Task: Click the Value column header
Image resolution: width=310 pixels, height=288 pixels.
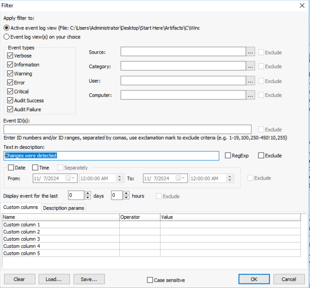Action: pos(231,217)
